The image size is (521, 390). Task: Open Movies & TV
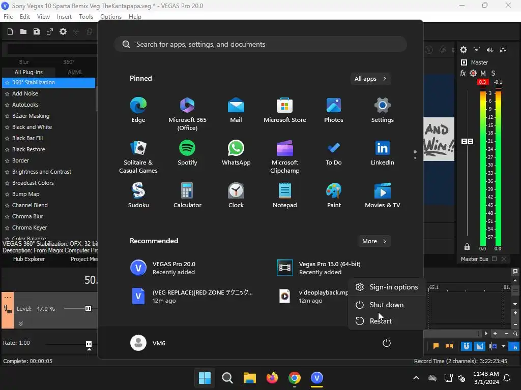[383, 196]
